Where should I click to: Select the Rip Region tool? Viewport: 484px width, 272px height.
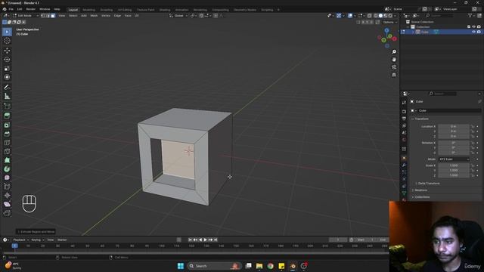tap(7, 213)
